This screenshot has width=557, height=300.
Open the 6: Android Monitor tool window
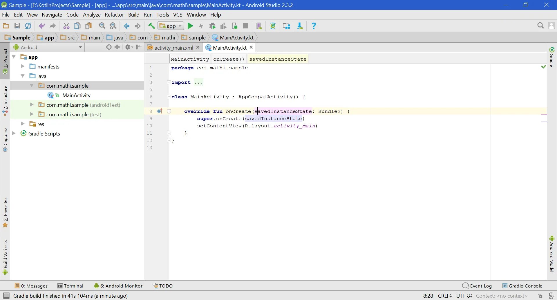coord(118,286)
